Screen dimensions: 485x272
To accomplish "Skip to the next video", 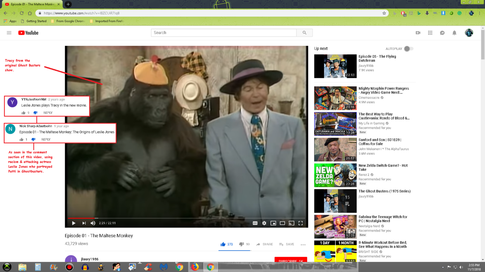I will [x=84, y=223].
